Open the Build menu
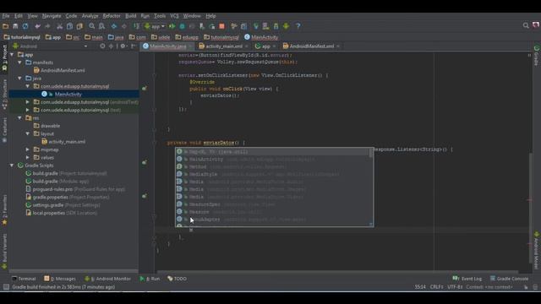541x304 pixels. [x=130, y=16]
